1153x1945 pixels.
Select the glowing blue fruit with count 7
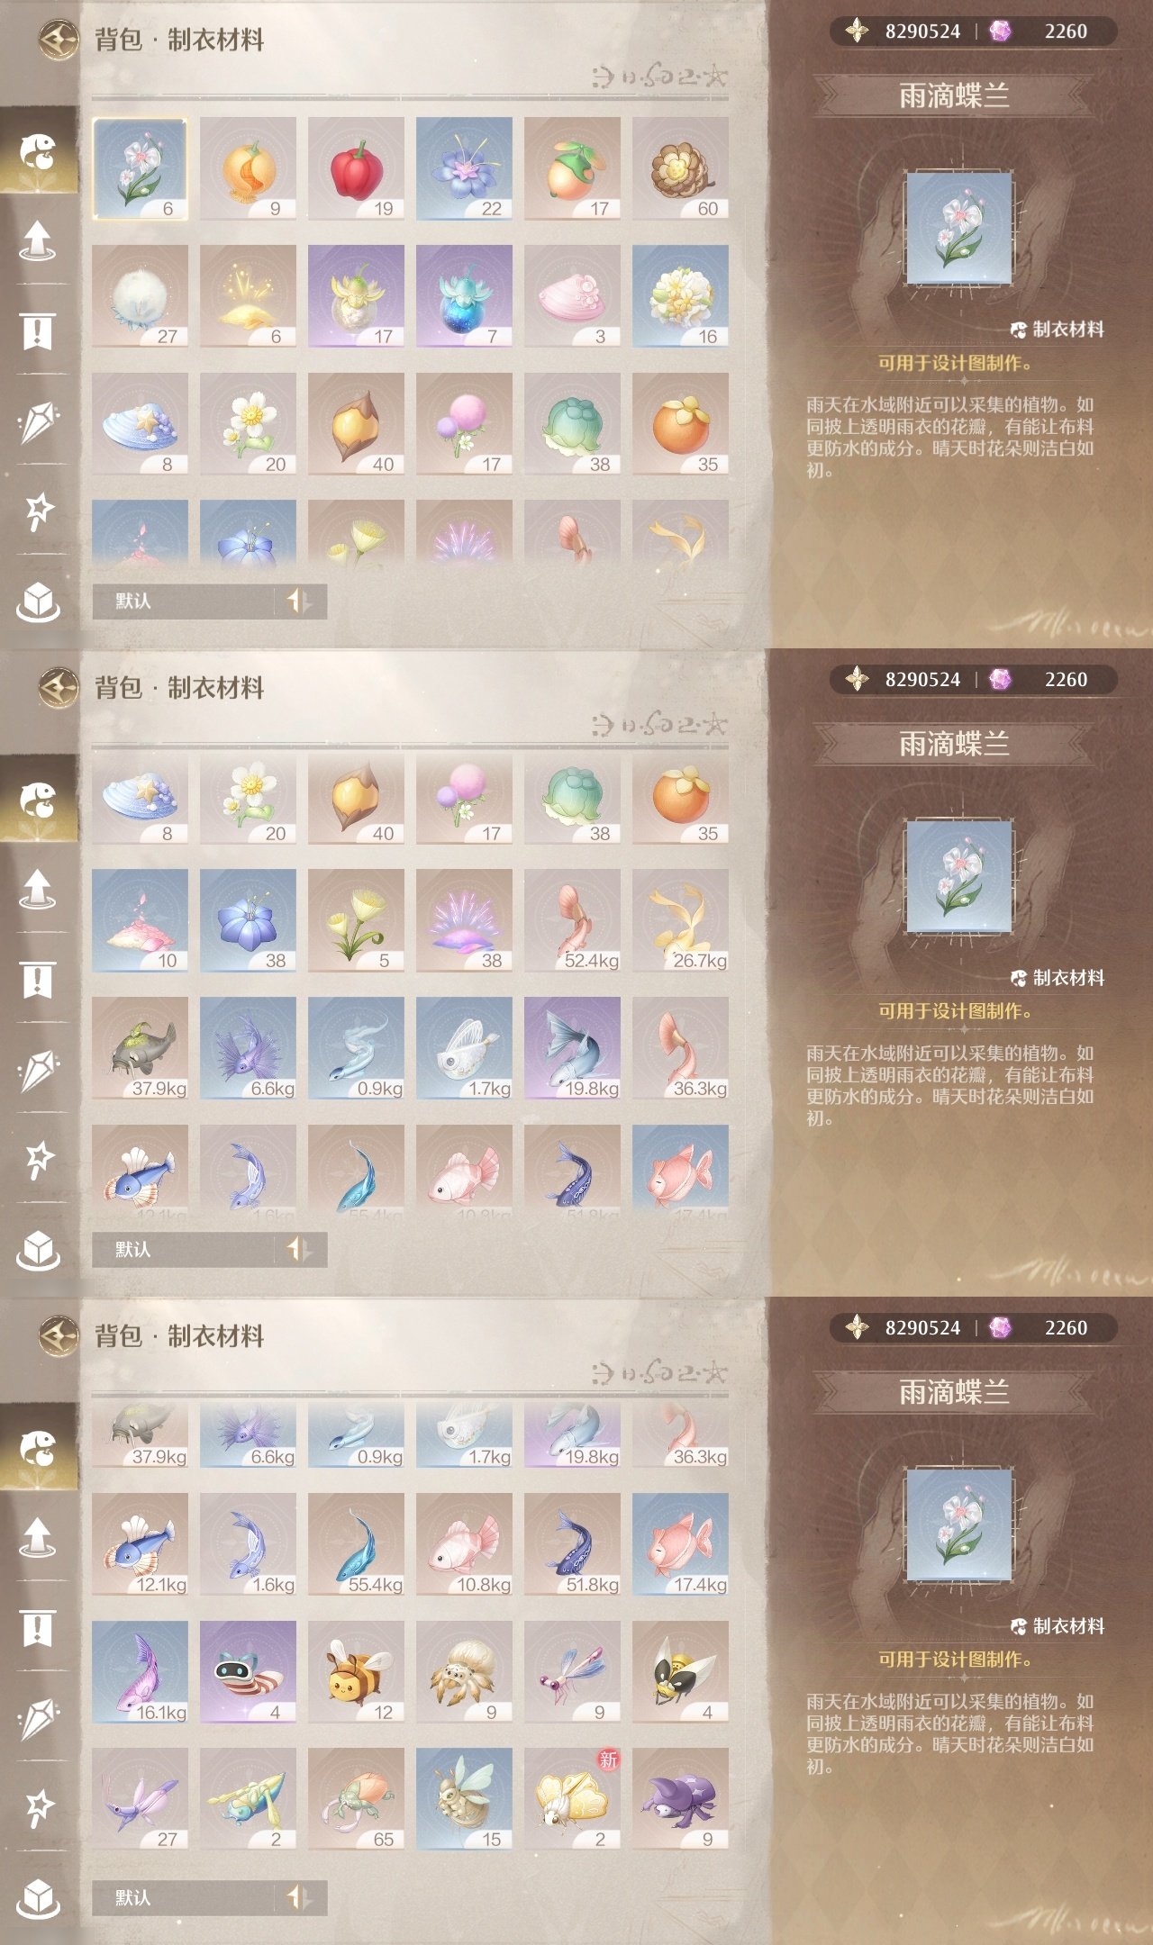coord(464,296)
